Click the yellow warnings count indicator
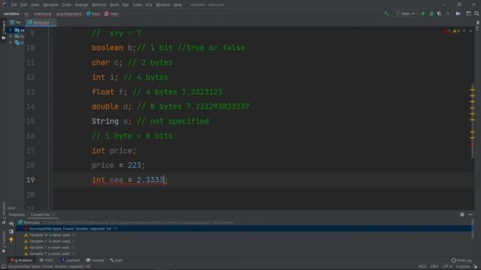481x270 pixels. [456, 31]
